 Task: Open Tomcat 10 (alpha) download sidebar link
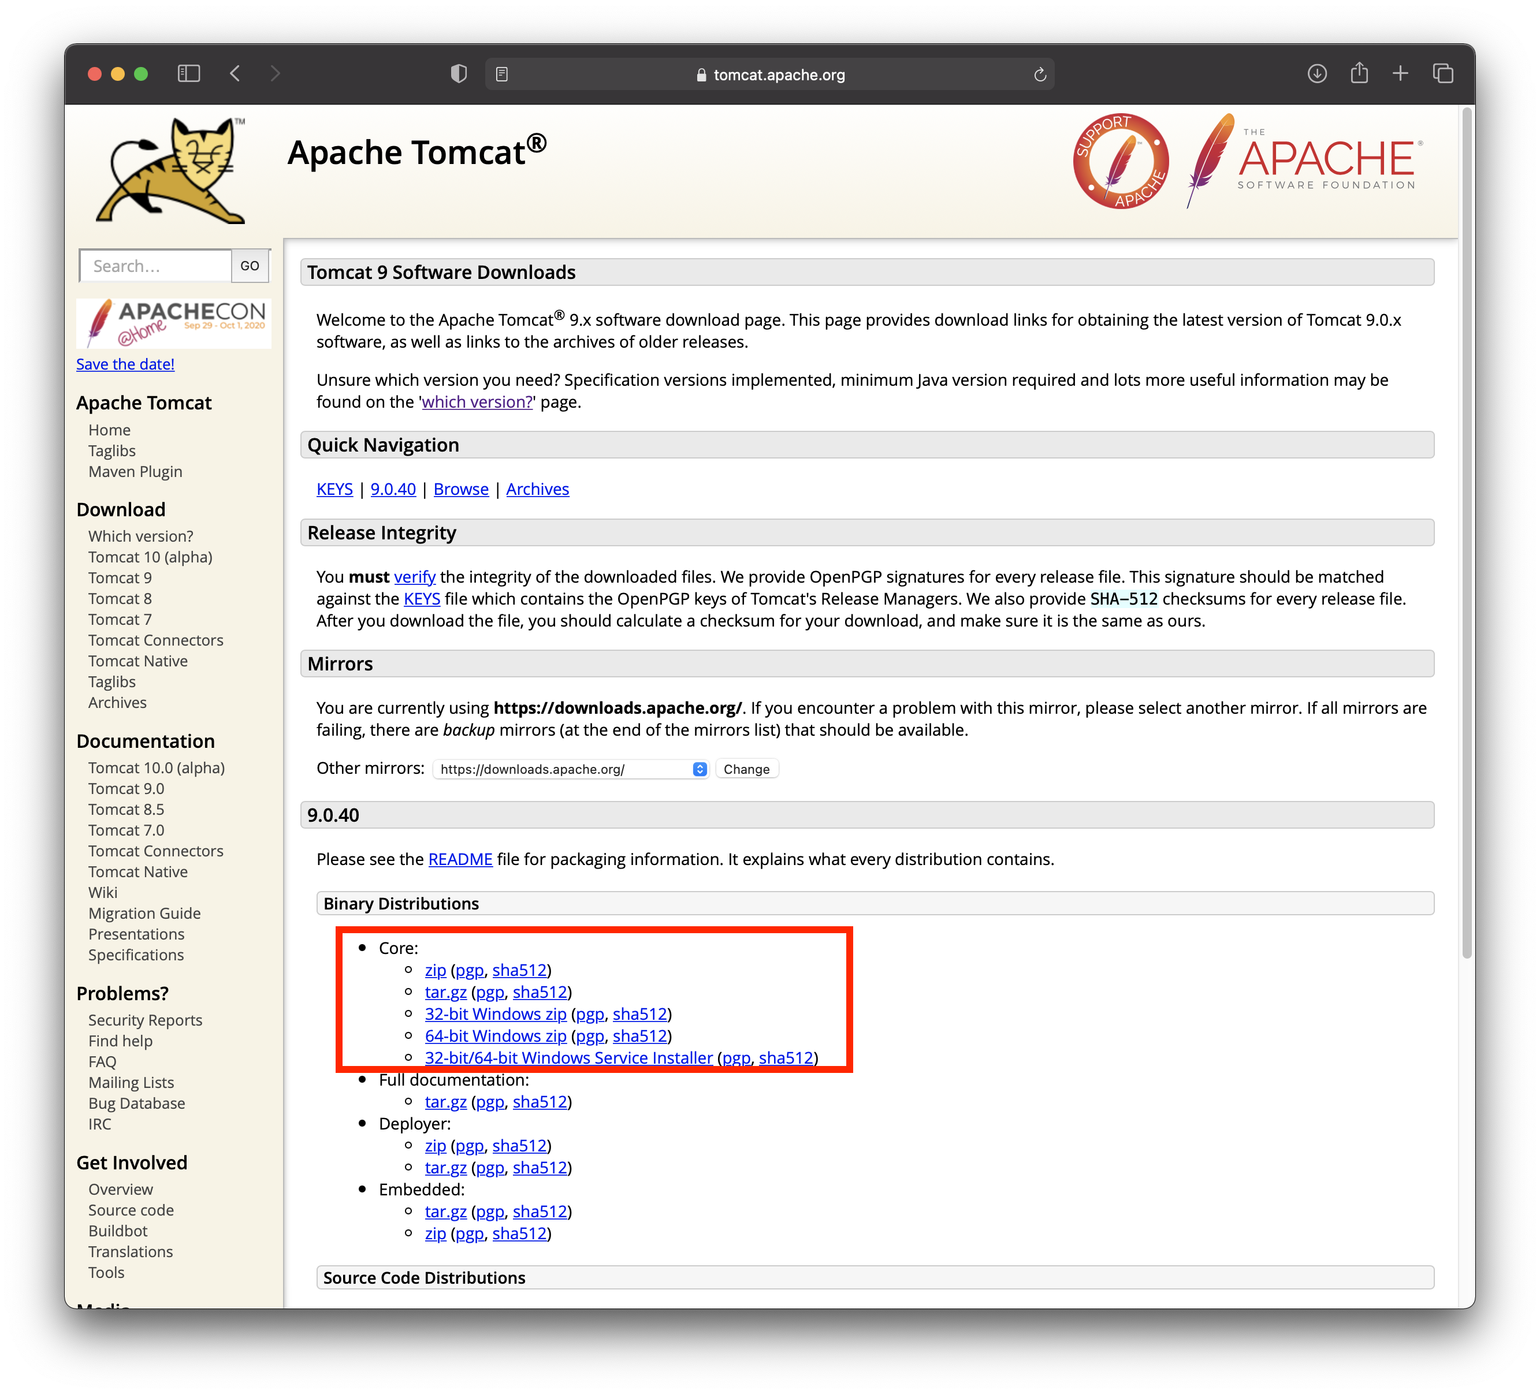click(x=151, y=557)
